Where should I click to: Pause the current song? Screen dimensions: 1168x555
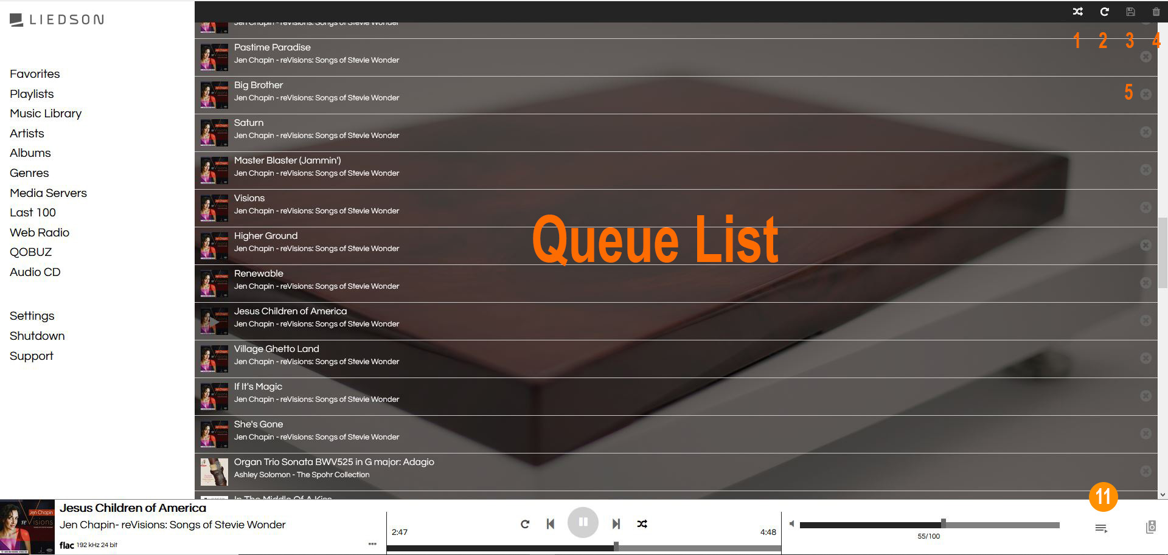583,522
